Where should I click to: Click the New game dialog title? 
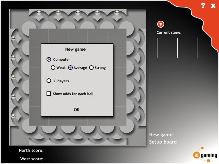coord(75,50)
